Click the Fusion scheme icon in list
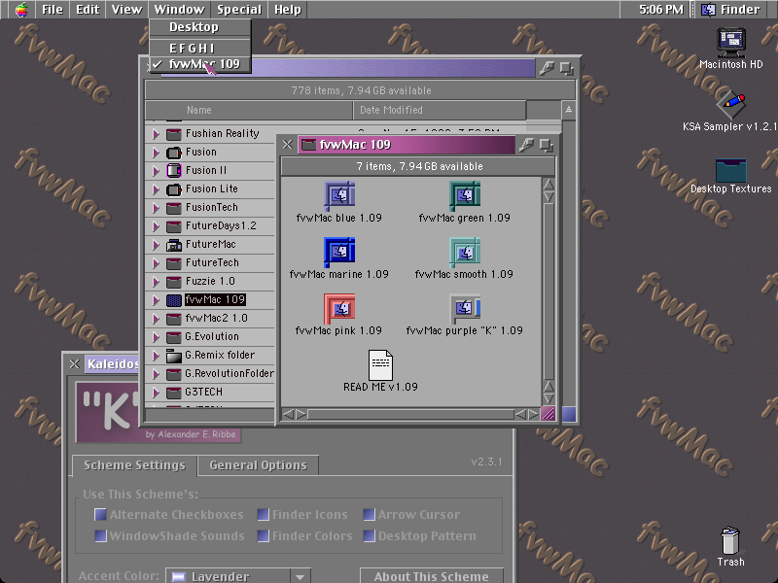This screenshot has height=583, width=778. click(174, 153)
